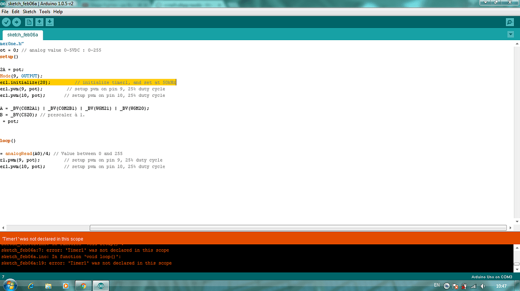Create a new sketch with the New icon
Screen dimensions: 520x291
29,22
